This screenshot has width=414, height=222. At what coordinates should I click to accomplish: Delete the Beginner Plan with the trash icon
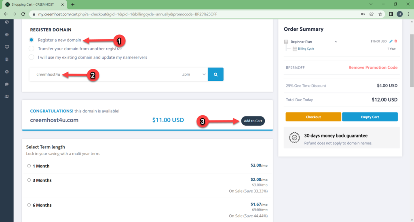pos(396,41)
